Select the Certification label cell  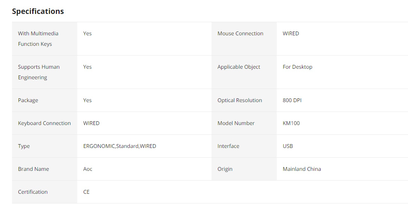coord(33,192)
